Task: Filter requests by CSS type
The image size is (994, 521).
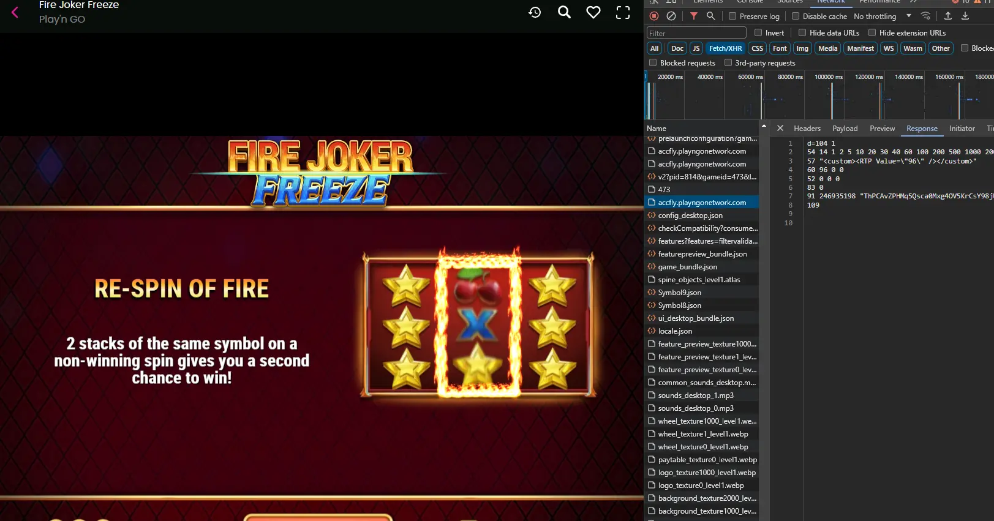Action: click(758, 48)
